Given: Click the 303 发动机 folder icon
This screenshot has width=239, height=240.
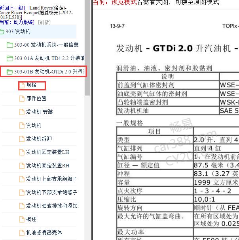Looking at the screenshot, I should [2, 32].
